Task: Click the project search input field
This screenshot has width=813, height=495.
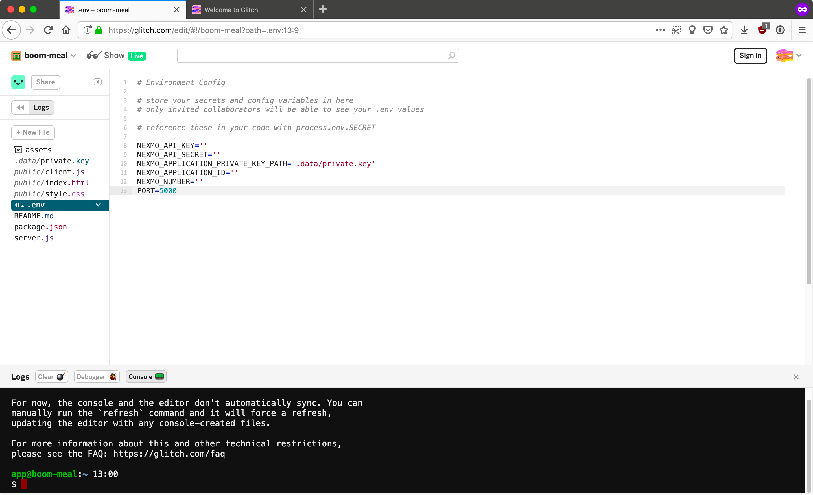Action: 318,55
